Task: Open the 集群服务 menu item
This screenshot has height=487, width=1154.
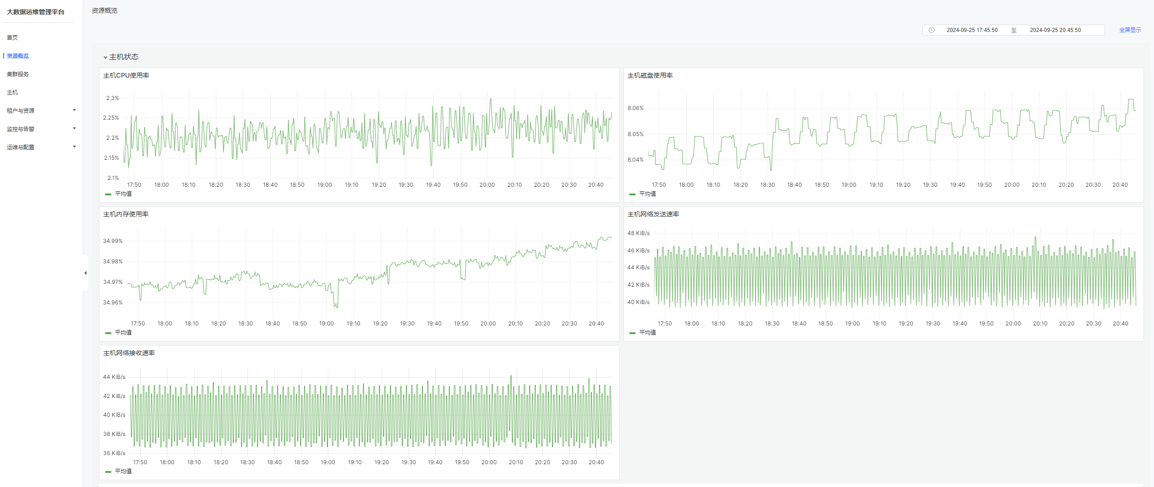Action: click(x=18, y=74)
